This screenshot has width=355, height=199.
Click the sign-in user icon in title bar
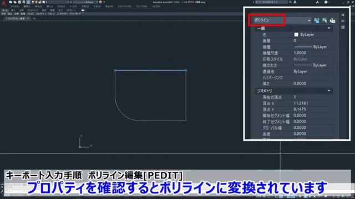pyautogui.click(x=295, y=2)
